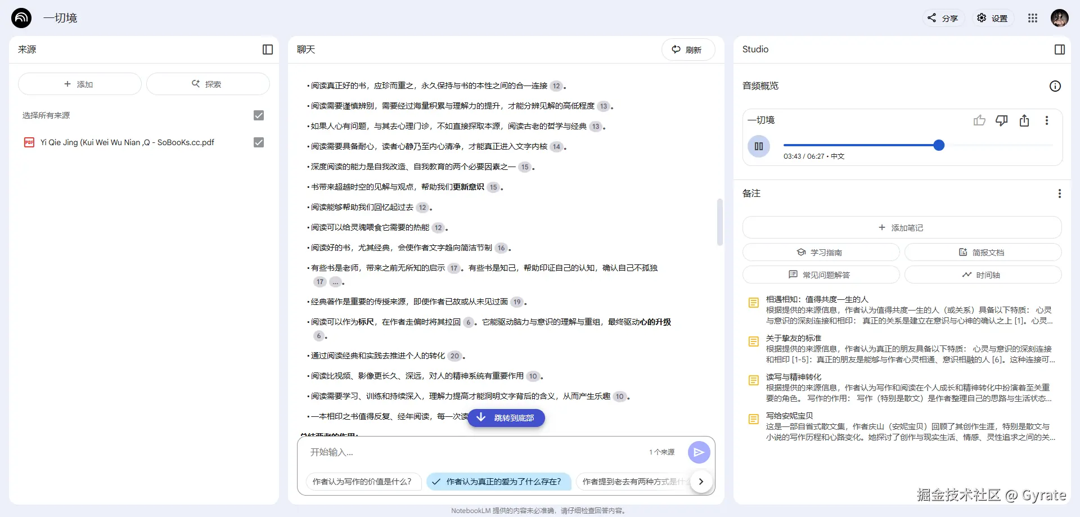The width and height of the screenshot is (1080, 517).
Task: Click the right chevron to reveal more question chips
Action: [701, 482]
